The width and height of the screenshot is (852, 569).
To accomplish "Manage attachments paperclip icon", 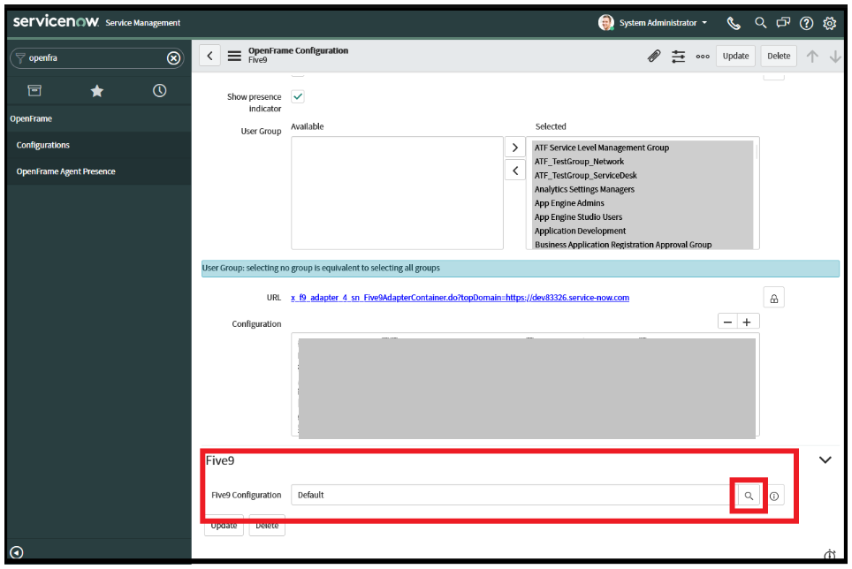I will [x=654, y=56].
